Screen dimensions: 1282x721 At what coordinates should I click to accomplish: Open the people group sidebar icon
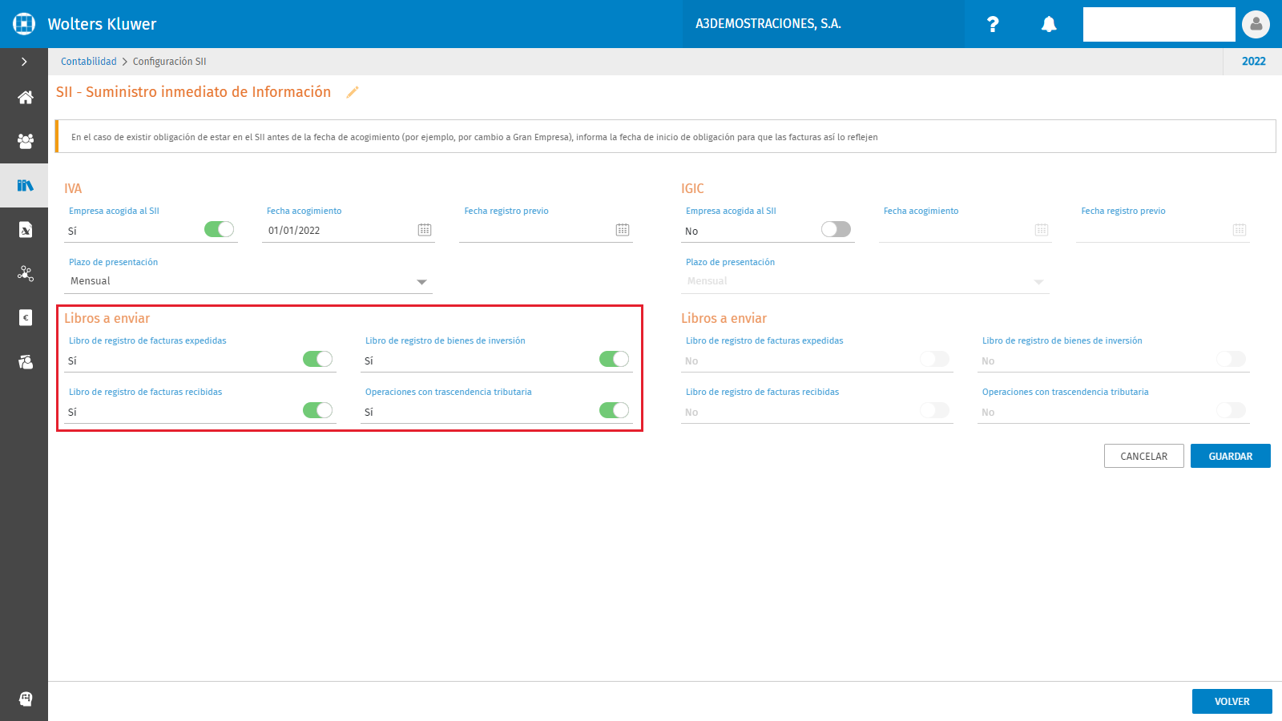26,142
